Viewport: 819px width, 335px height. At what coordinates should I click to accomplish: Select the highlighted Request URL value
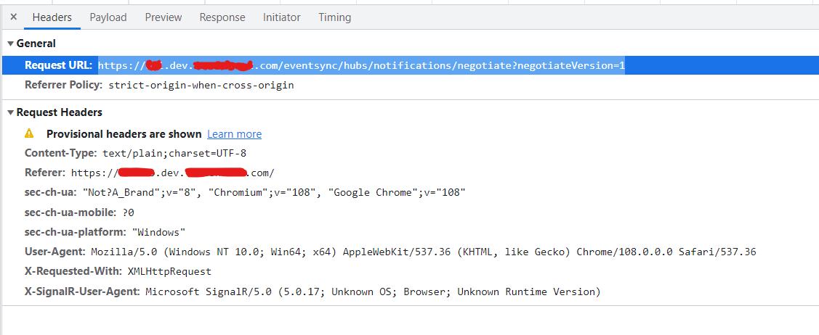(361, 66)
